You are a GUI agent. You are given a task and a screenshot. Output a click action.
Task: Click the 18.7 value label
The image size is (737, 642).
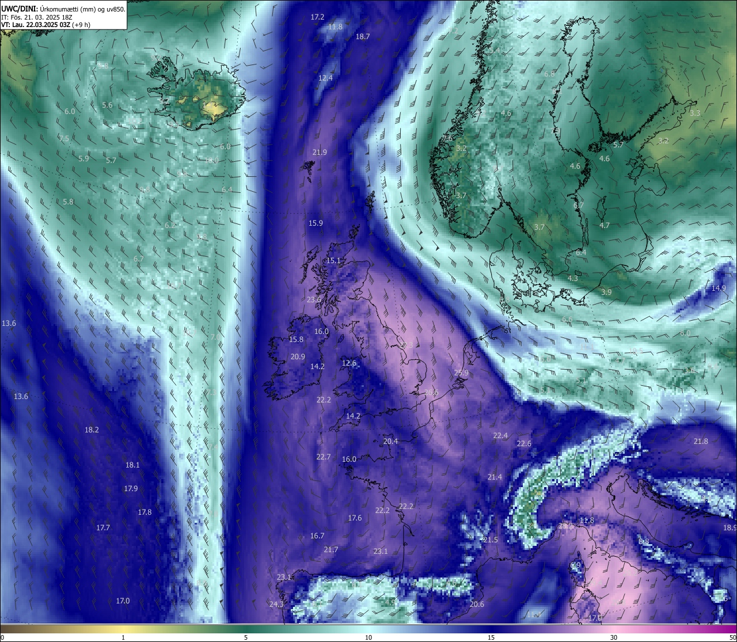[x=363, y=36]
